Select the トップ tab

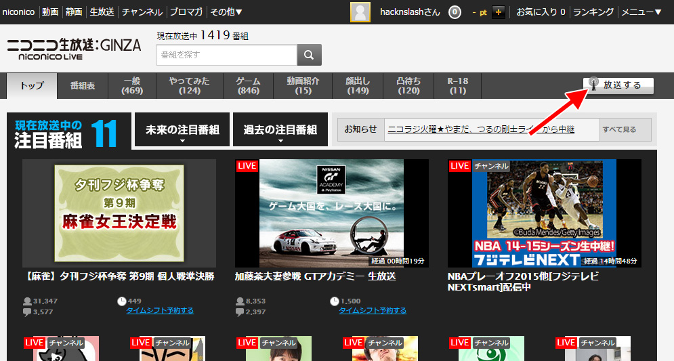click(x=32, y=85)
